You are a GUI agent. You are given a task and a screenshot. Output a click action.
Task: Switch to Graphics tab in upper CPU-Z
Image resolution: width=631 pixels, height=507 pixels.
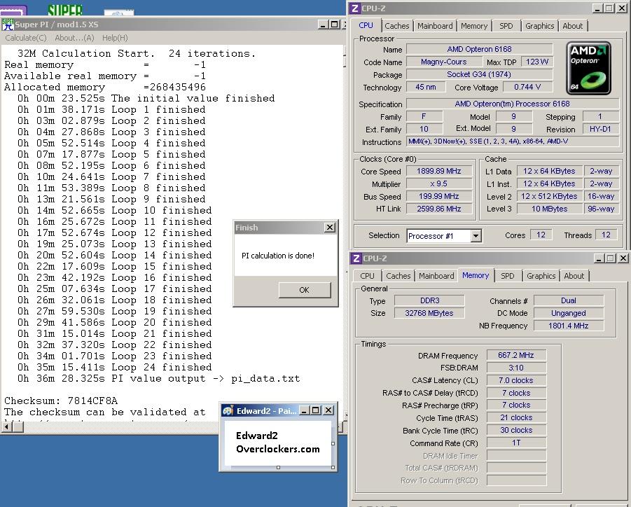point(540,26)
